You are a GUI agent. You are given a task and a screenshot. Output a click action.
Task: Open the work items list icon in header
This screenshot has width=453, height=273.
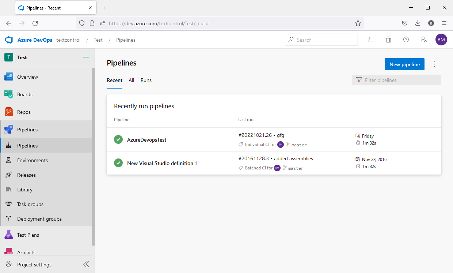point(371,40)
